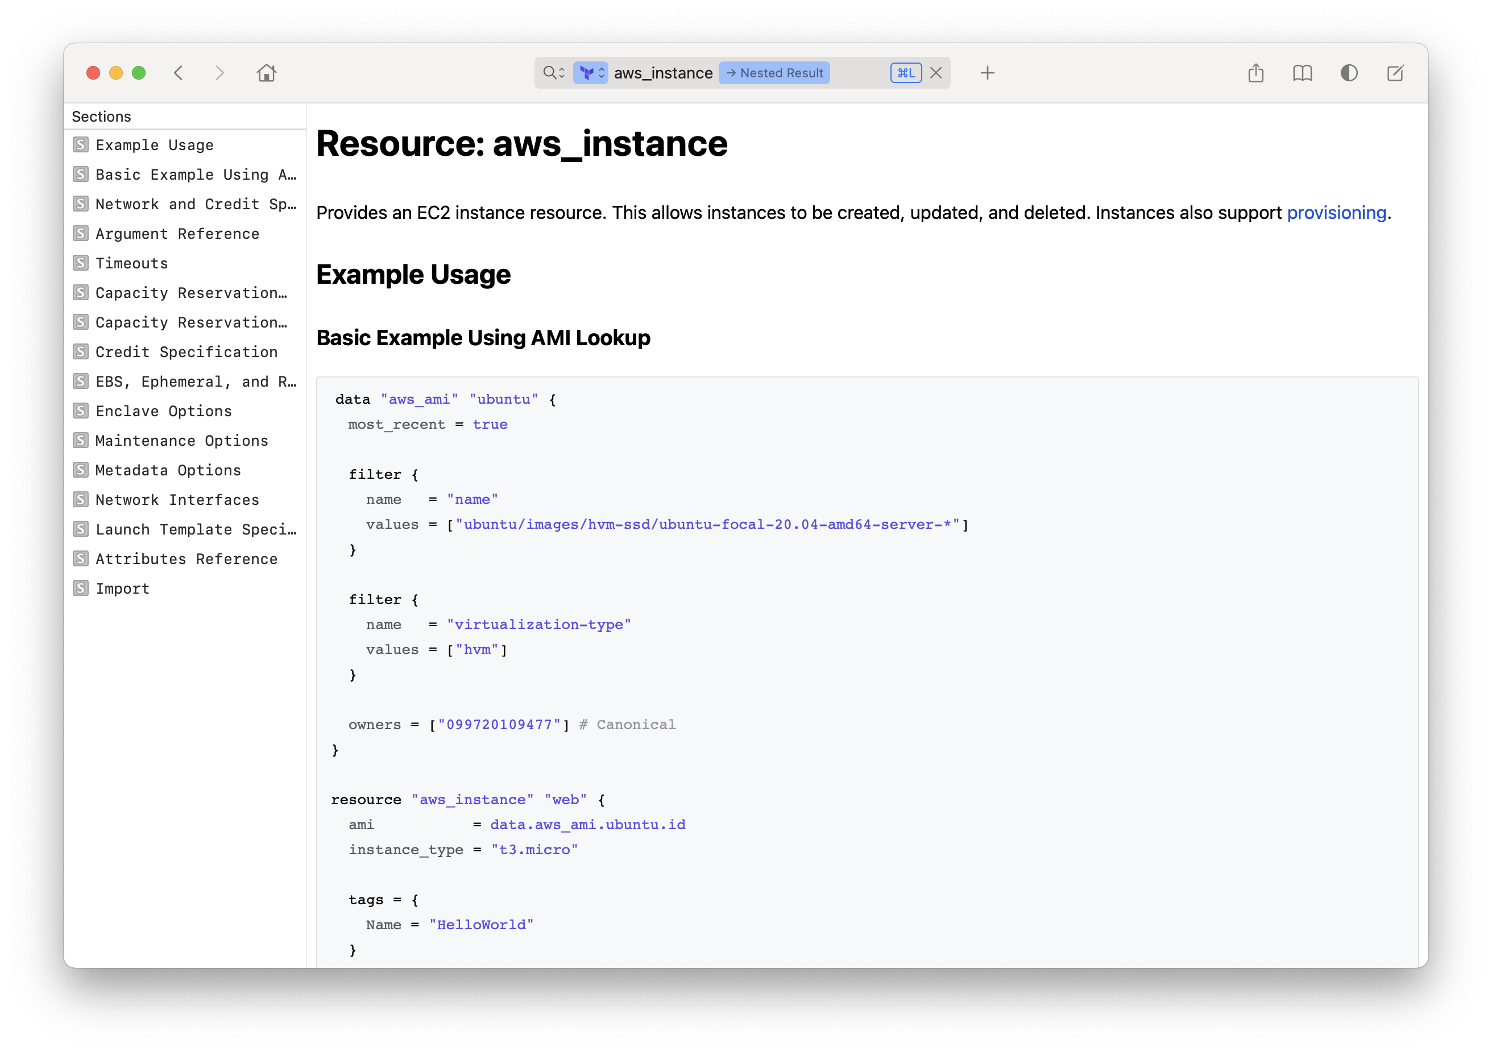This screenshot has width=1492, height=1052.
Task: Follow the provisioning hyperlink
Action: [x=1336, y=213]
